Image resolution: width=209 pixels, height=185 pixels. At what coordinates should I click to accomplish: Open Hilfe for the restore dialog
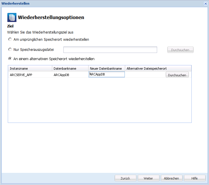tap(195, 178)
